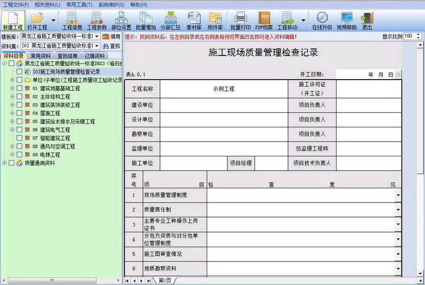Open the PDF档案 icon
The image size is (425, 285).
point(264,21)
